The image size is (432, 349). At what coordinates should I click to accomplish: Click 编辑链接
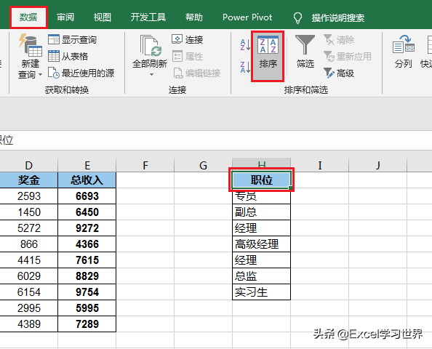[196, 73]
